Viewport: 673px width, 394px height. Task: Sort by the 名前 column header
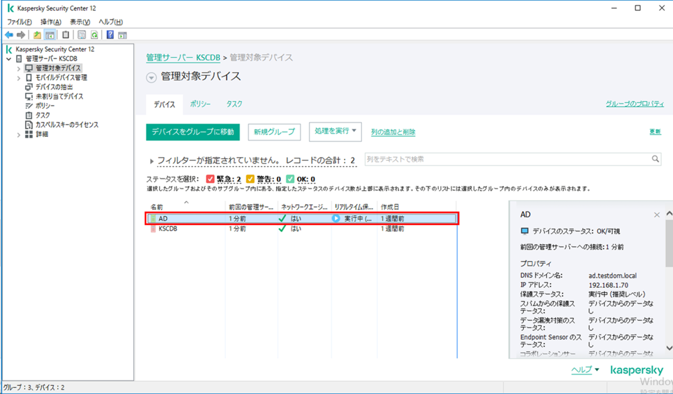(x=186, y=207)
